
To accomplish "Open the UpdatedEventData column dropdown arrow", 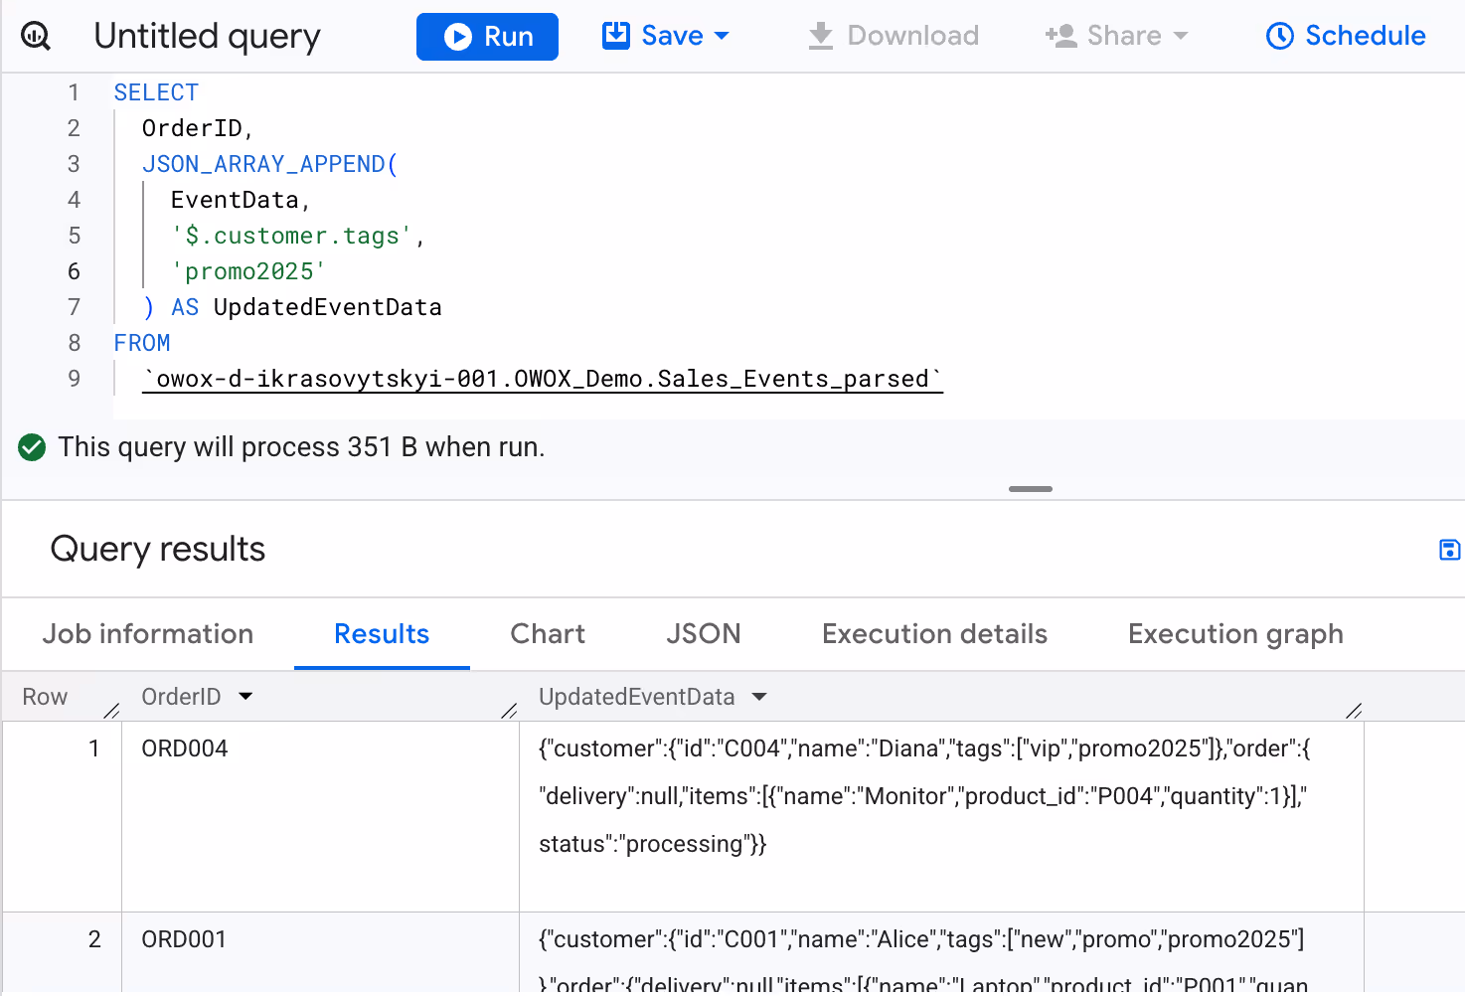I will pos(759,697).
